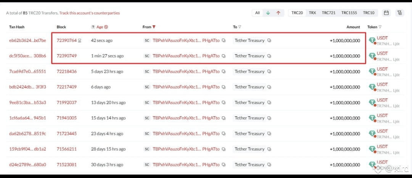Copy From address in the 1cf6a6a64 row
The image size is (412, 178).
224,118
